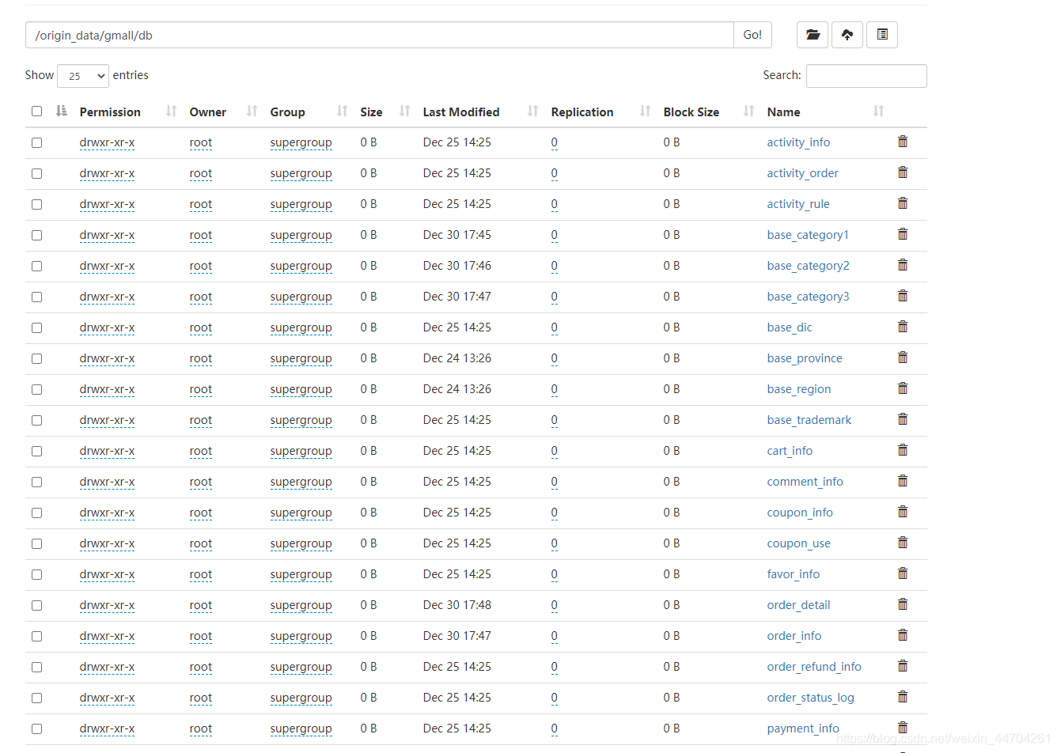Screen dimensions: 1057x753
Task: Click the create directory folder icon
Action: (x=813, y=35)
